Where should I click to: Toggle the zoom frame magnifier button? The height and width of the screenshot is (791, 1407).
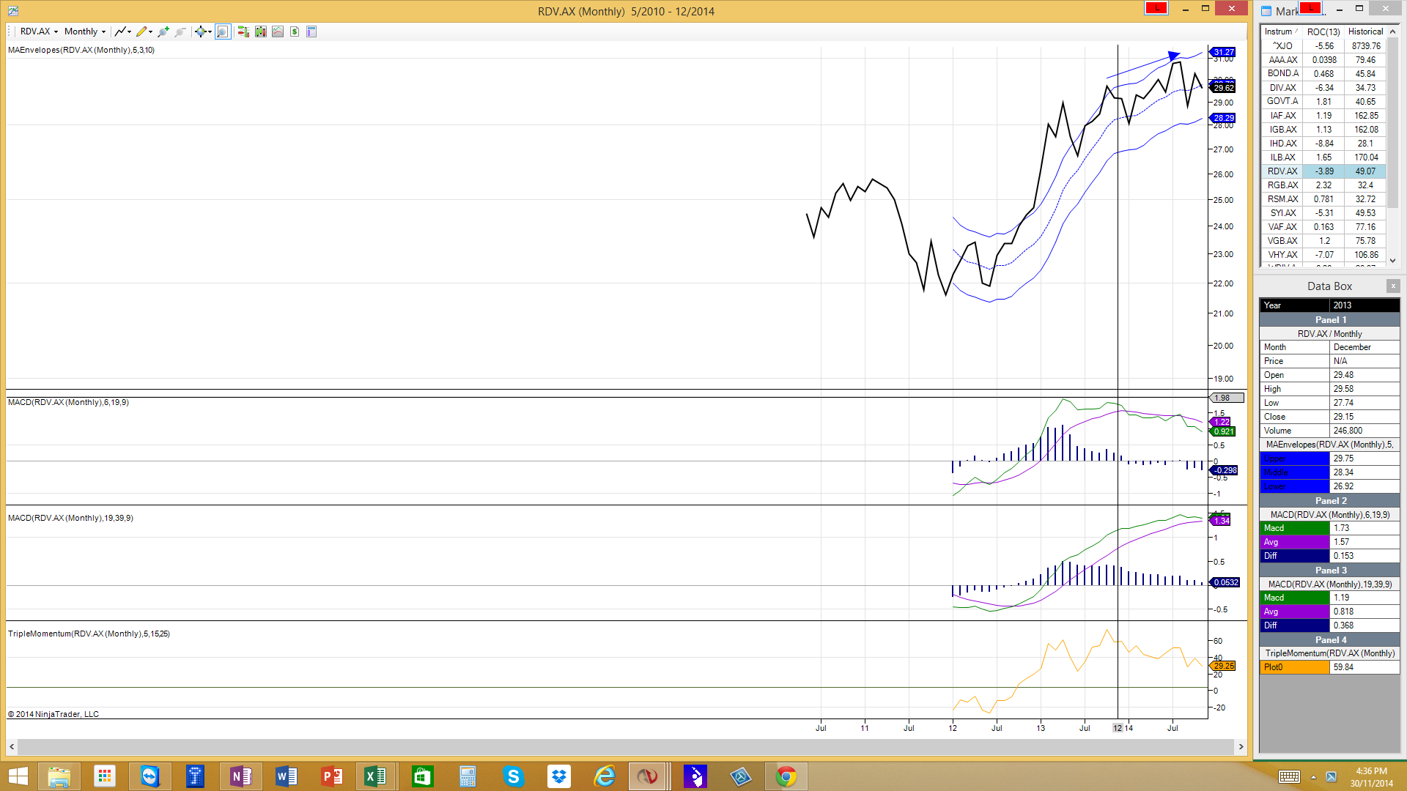(x=223, y=31)
